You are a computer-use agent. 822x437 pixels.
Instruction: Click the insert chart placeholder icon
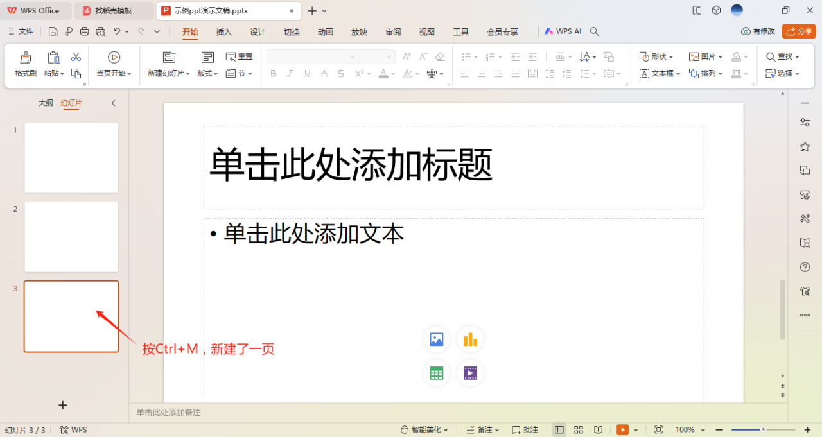471,339
